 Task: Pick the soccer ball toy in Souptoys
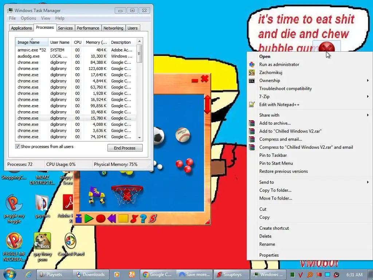[159, 136]
